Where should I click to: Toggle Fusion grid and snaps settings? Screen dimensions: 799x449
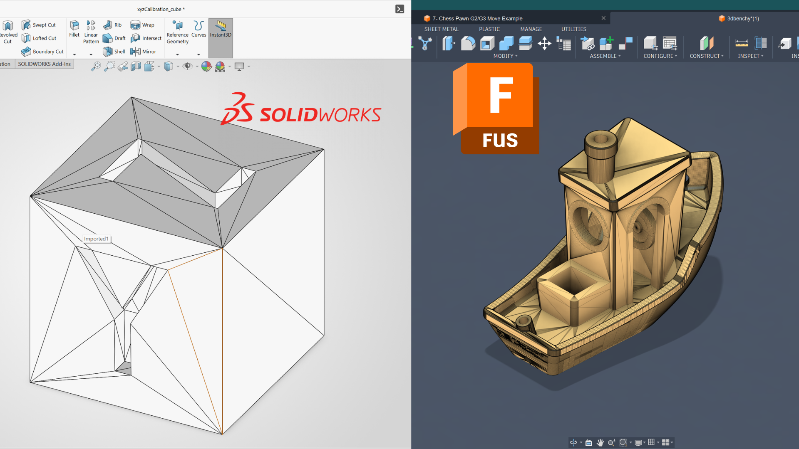click(651, 443)
